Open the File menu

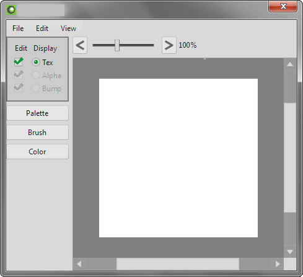(18, 29)
